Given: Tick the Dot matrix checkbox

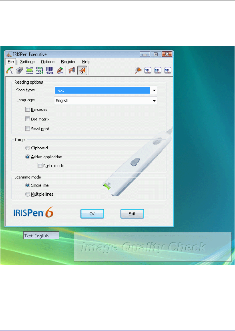Looking at the screenshot, I should pos(28,119).
